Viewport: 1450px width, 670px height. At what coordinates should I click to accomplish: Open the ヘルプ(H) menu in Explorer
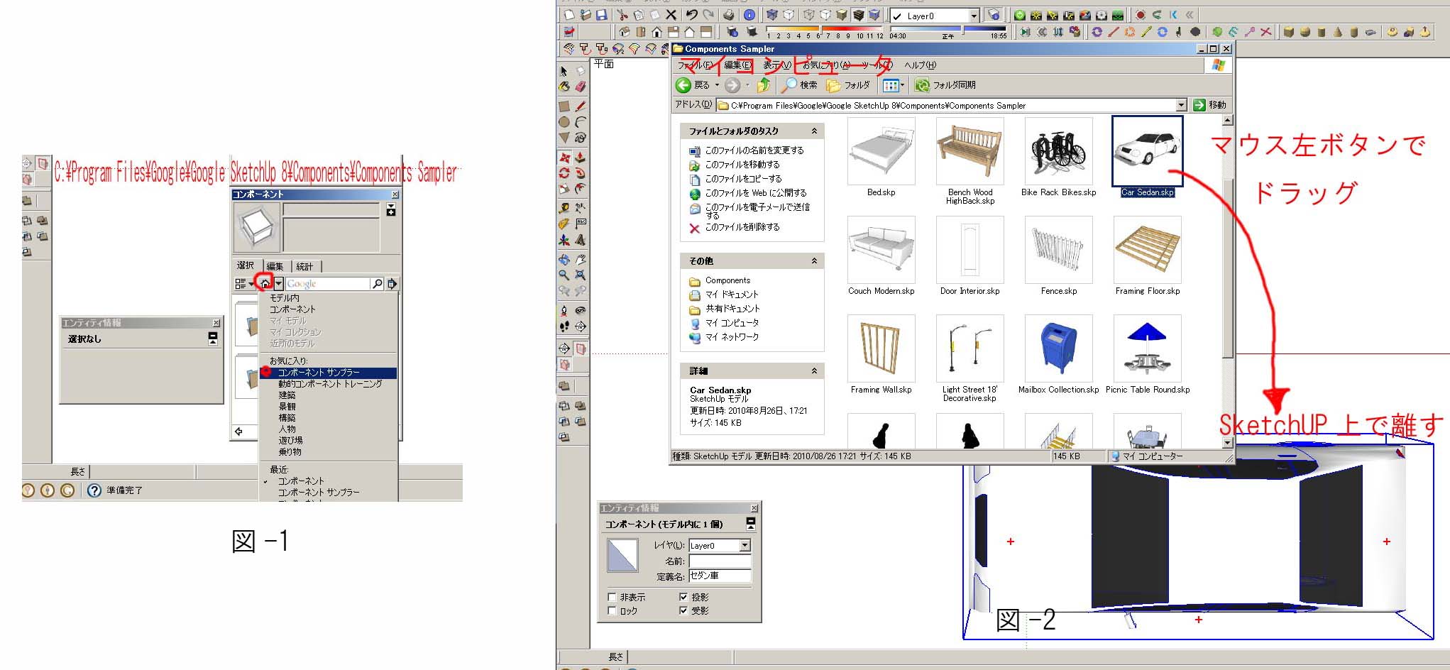[920, 65]
